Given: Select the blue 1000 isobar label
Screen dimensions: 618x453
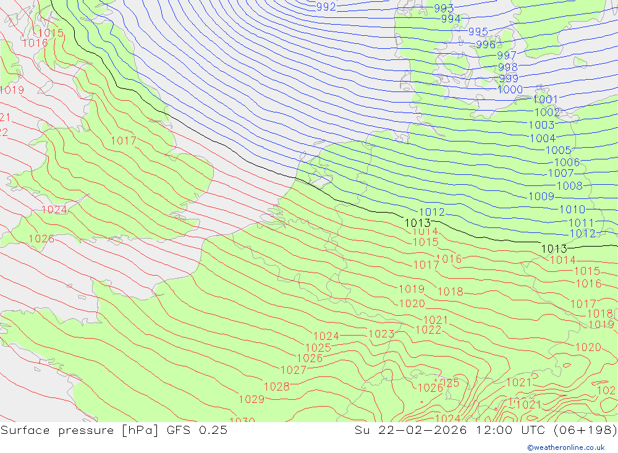Looking at the screenshot, I should (x=510, y=90).
